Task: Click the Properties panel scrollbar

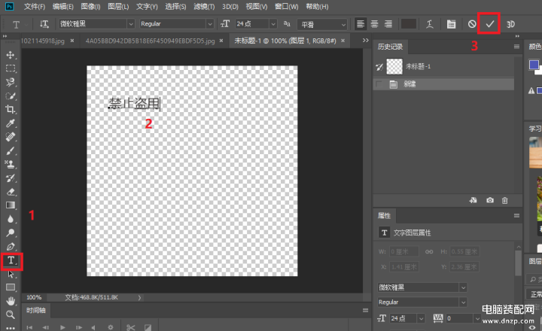Action: pyautogui.click(x=518, y=263)
